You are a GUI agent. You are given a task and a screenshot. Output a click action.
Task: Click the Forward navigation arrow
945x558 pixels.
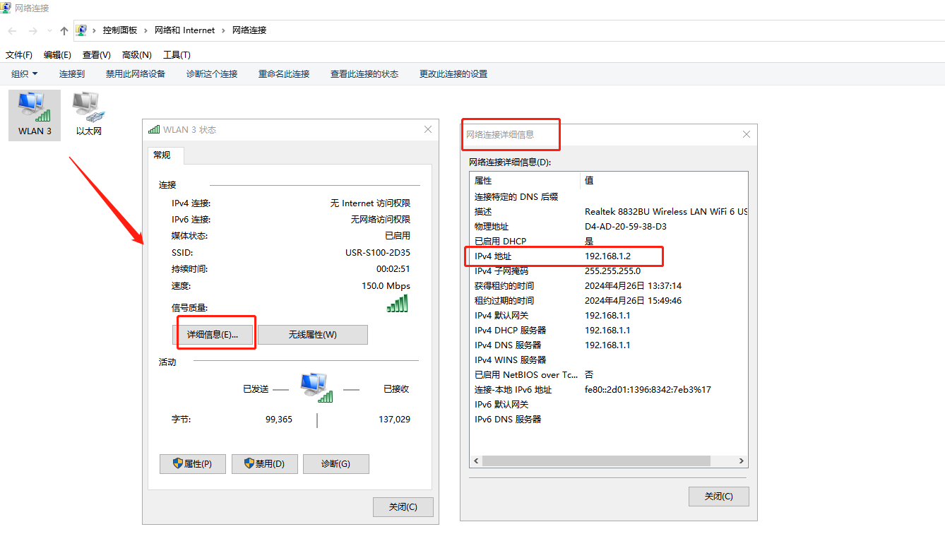(x=33, y=30)
